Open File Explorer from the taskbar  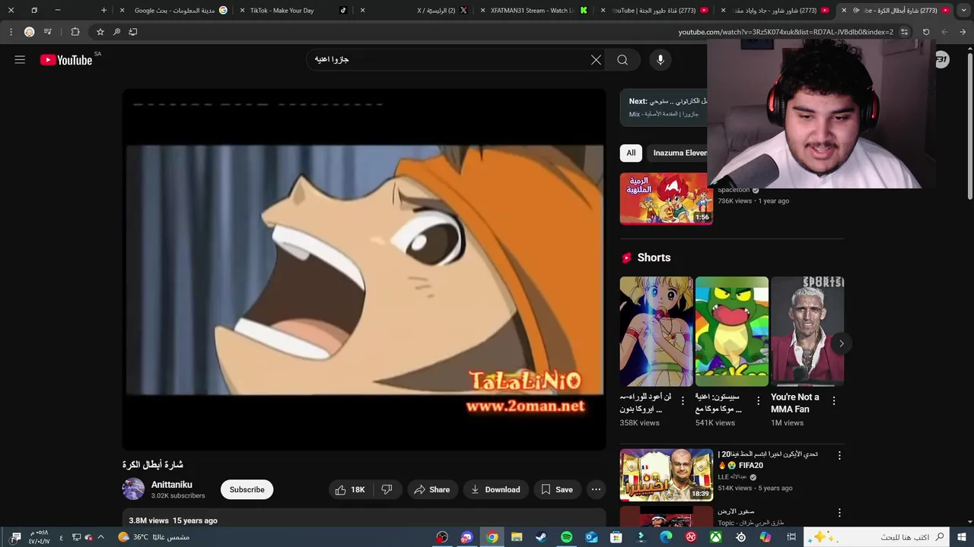point(517,537)
